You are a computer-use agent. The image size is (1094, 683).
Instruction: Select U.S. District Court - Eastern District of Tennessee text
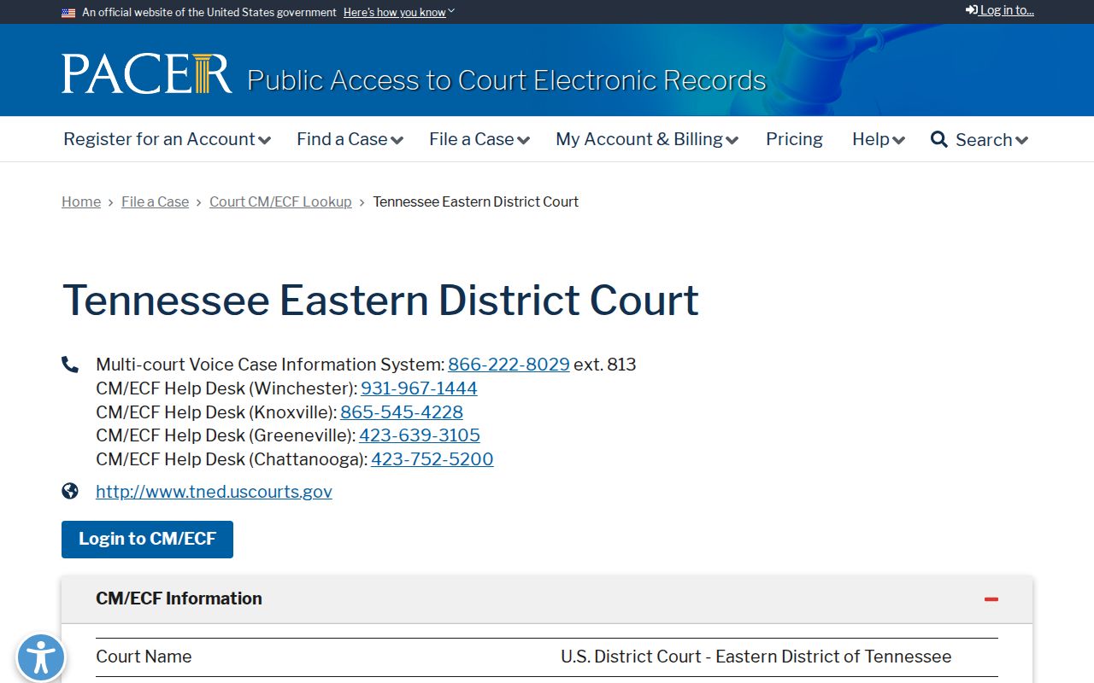tap(756, 657)
